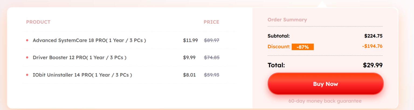Click the crossed-out $89.97 original price

coord(212,41)
